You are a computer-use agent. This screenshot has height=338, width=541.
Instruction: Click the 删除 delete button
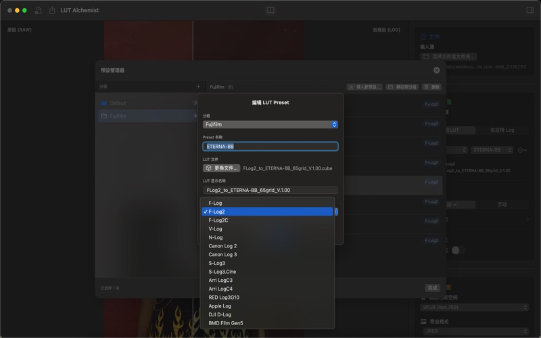[431, 87]
